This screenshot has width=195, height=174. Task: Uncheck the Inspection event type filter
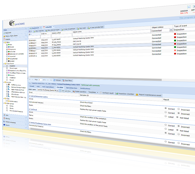(x=7, y=66)
